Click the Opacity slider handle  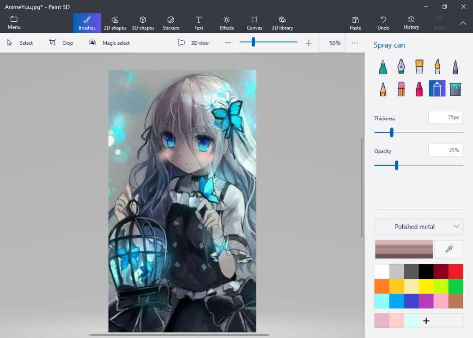click(x=396, y=165)
